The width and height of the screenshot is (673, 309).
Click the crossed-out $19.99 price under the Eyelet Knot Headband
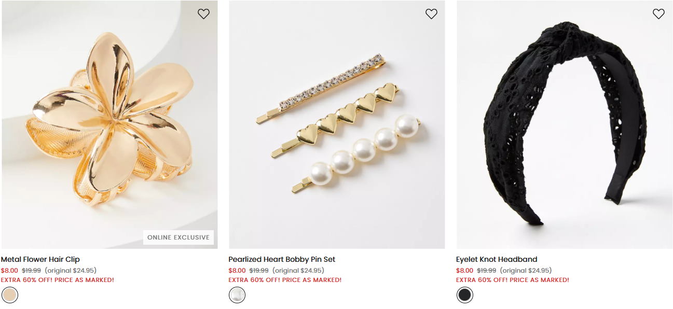[x=486, y=271]
